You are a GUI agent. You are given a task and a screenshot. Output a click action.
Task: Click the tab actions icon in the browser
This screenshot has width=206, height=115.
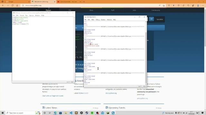coord(3,2)
